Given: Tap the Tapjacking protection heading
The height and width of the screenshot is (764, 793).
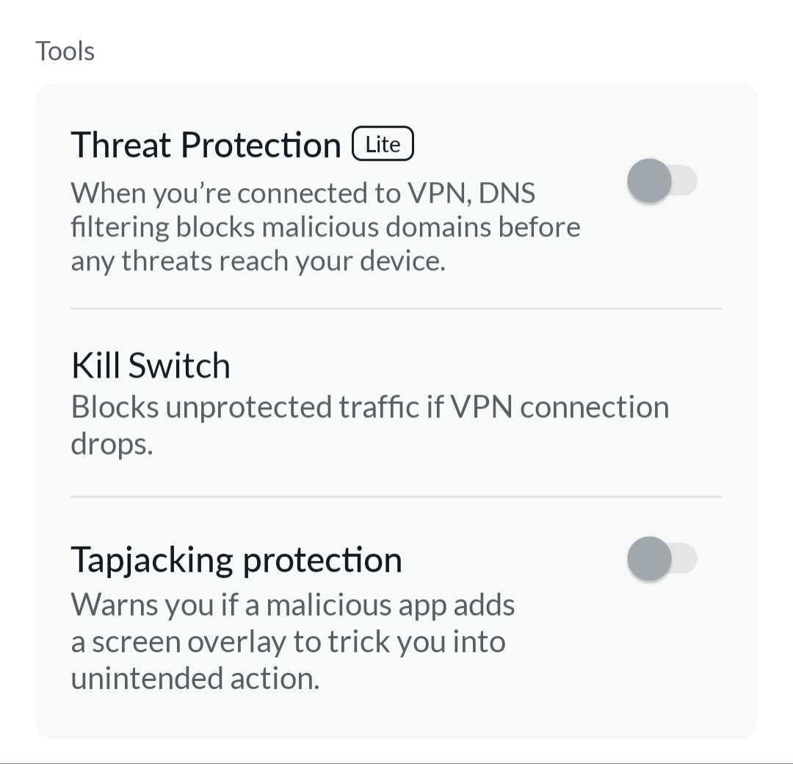Looking at the screenshot, I should [x=236, y=561].
